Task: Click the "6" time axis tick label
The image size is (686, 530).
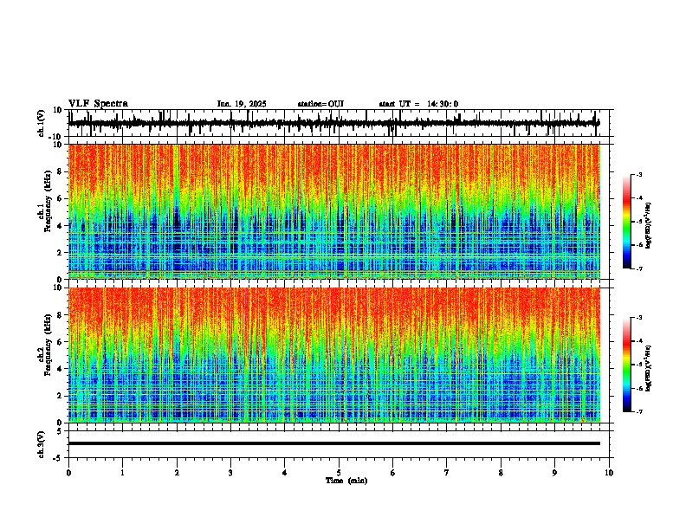Action: pyautogui.click(x=393, y=473)
